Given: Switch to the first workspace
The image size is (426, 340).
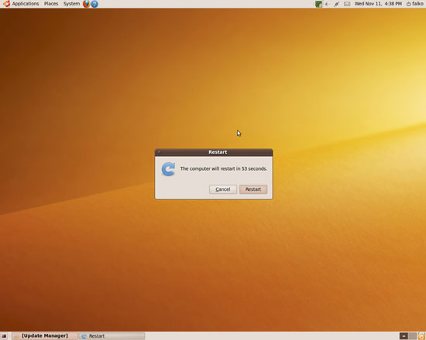Looking at the screenshot, I should pyautogui.click(x=404, y=336).
